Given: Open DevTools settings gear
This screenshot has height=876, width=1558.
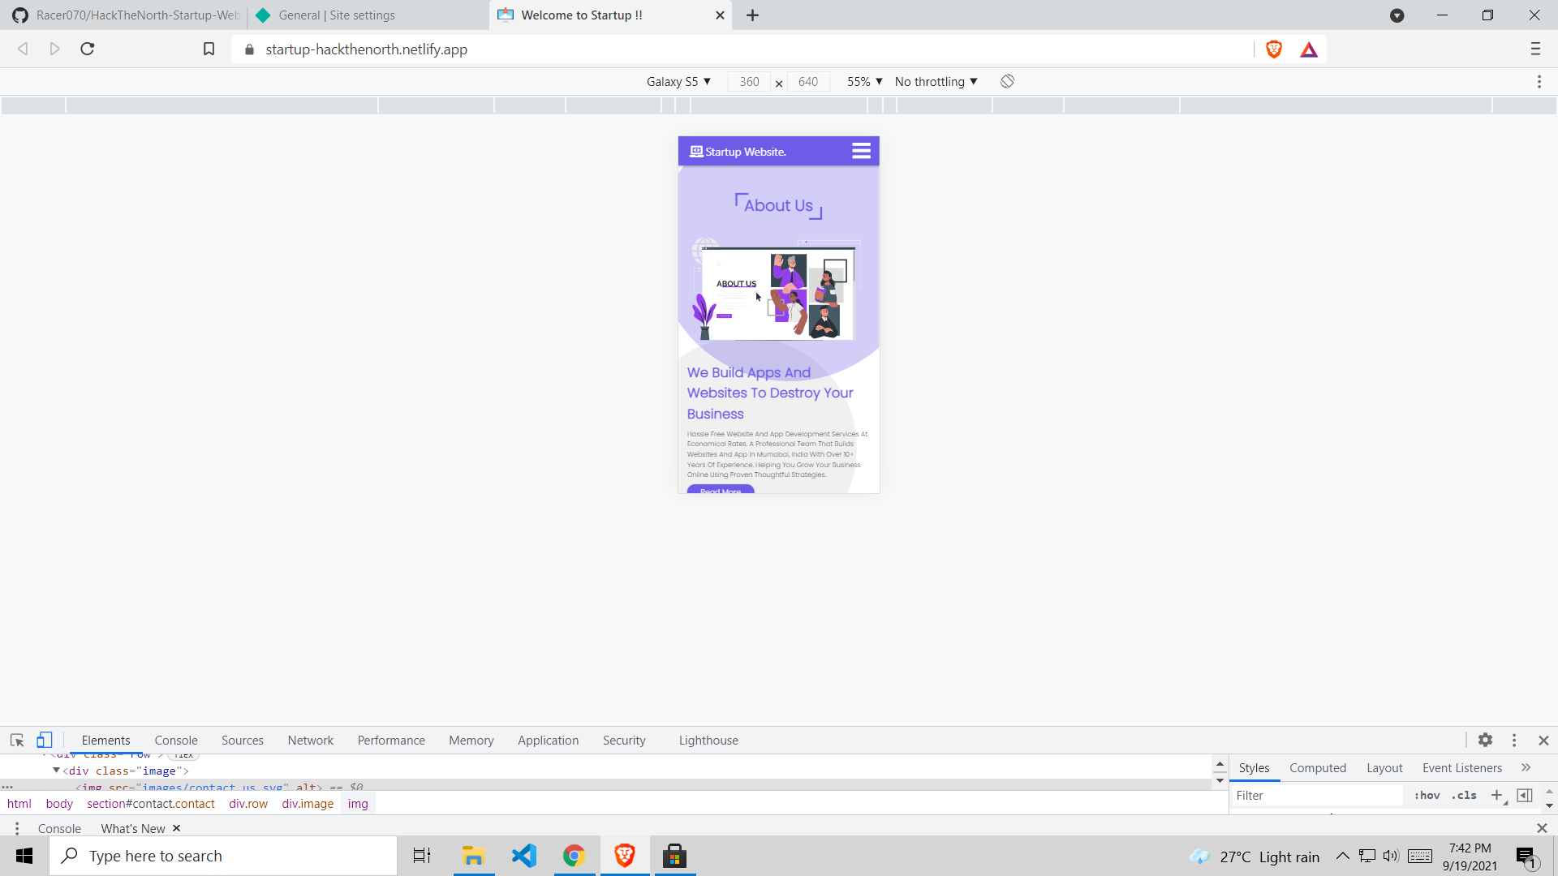Looking at the screenshot, I should [1485, 740].
